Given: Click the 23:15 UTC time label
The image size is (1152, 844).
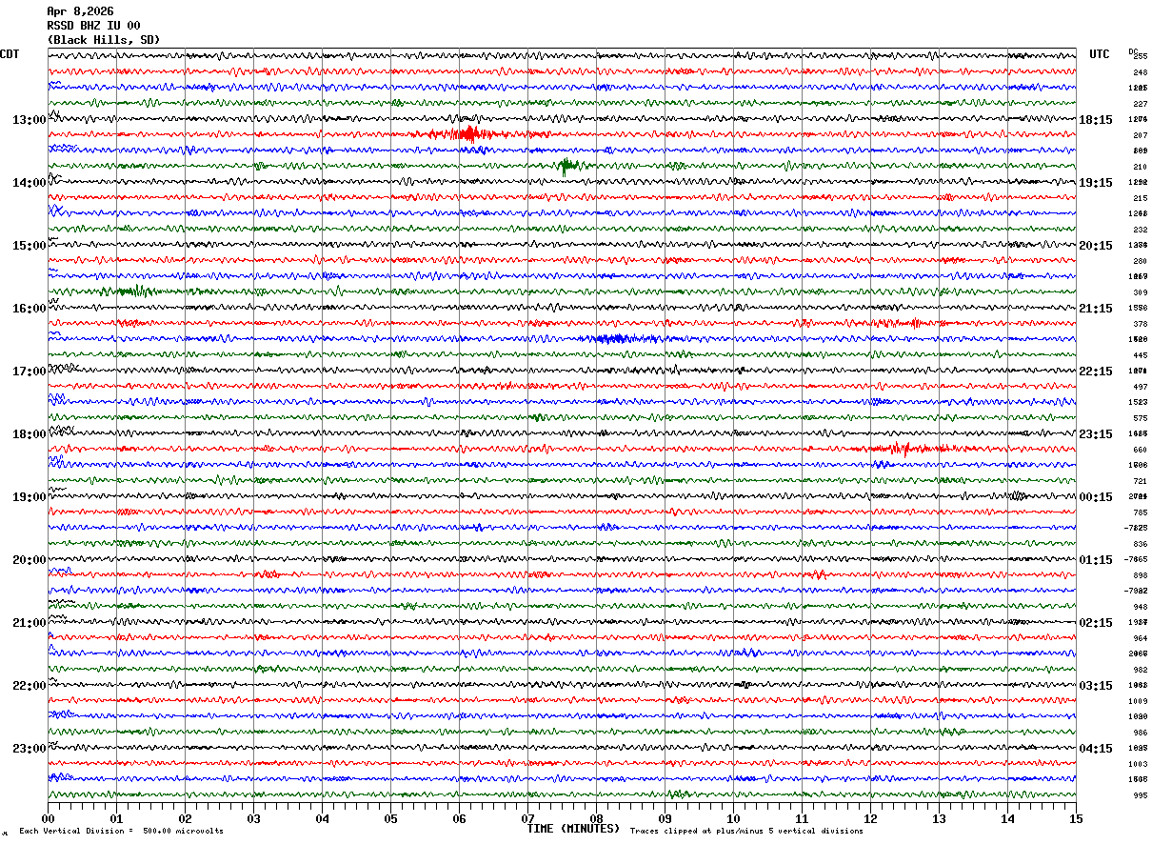Looking at the screenshot, I should (1096, 434).
